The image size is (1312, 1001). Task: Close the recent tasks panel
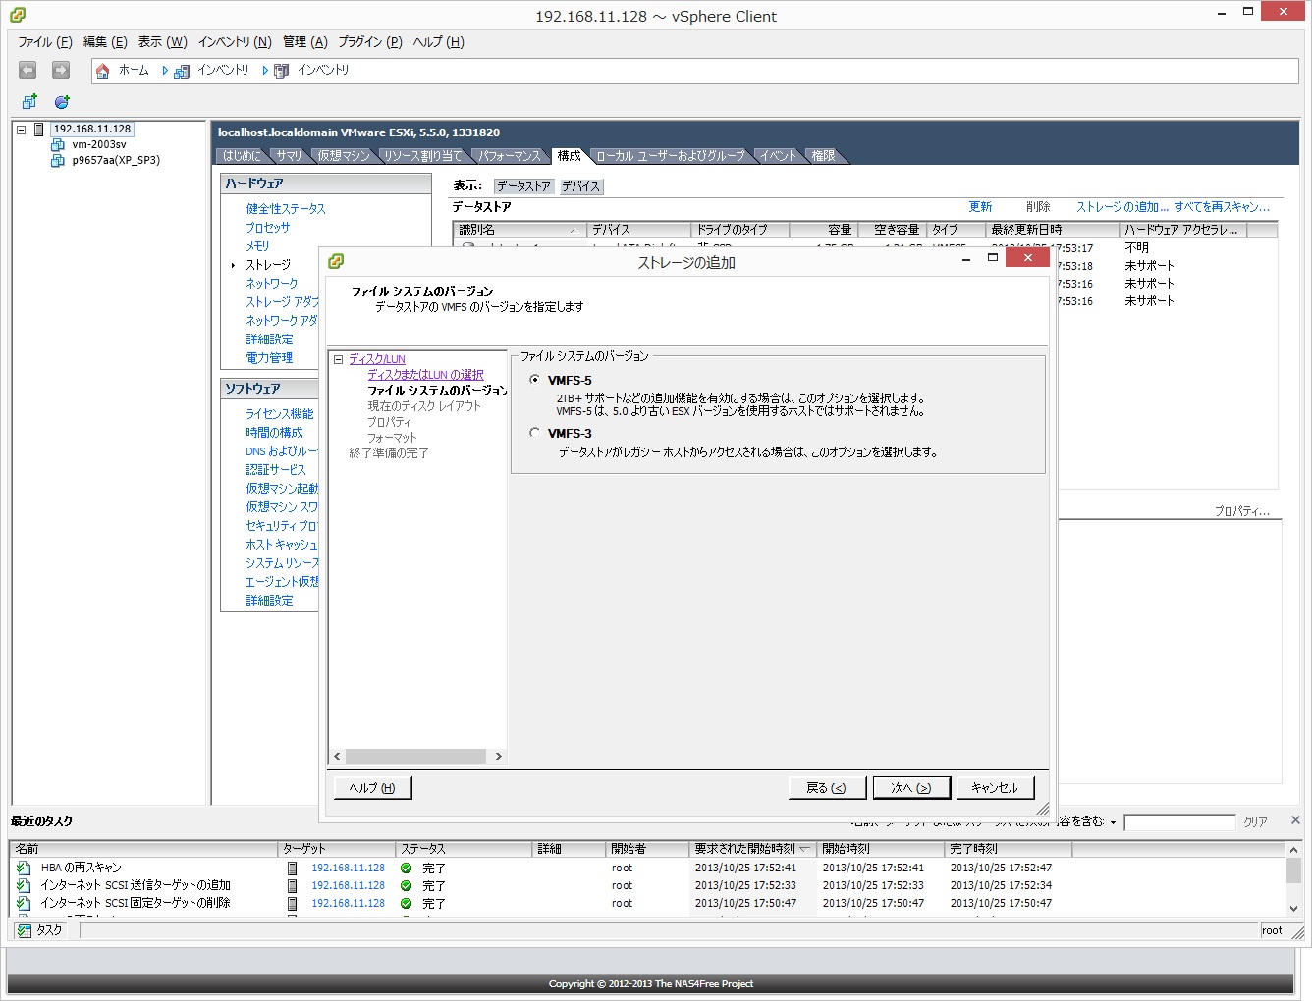[x=1295, y=820]
